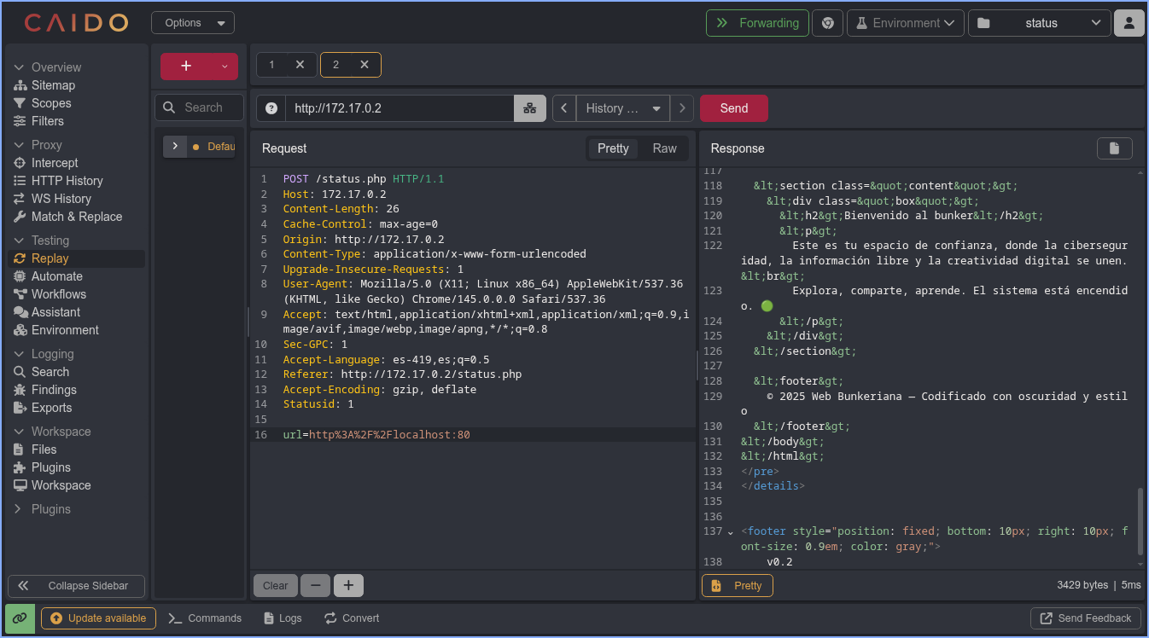Toggle the response Pretty view button
Screen dimensions: 1149x638
tap(738, 585)
